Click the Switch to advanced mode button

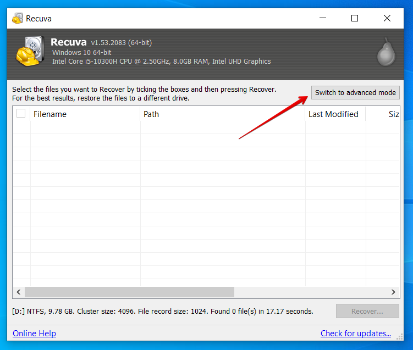[x=355, y=93]
